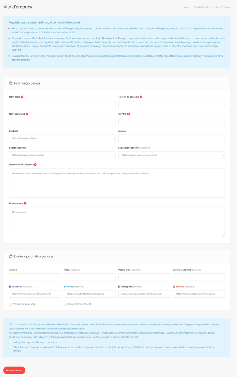Viewport: 237px width, 377px height.
Task: Click the icon beside Dades opcionals a publicar
Action: coord(11,256)
